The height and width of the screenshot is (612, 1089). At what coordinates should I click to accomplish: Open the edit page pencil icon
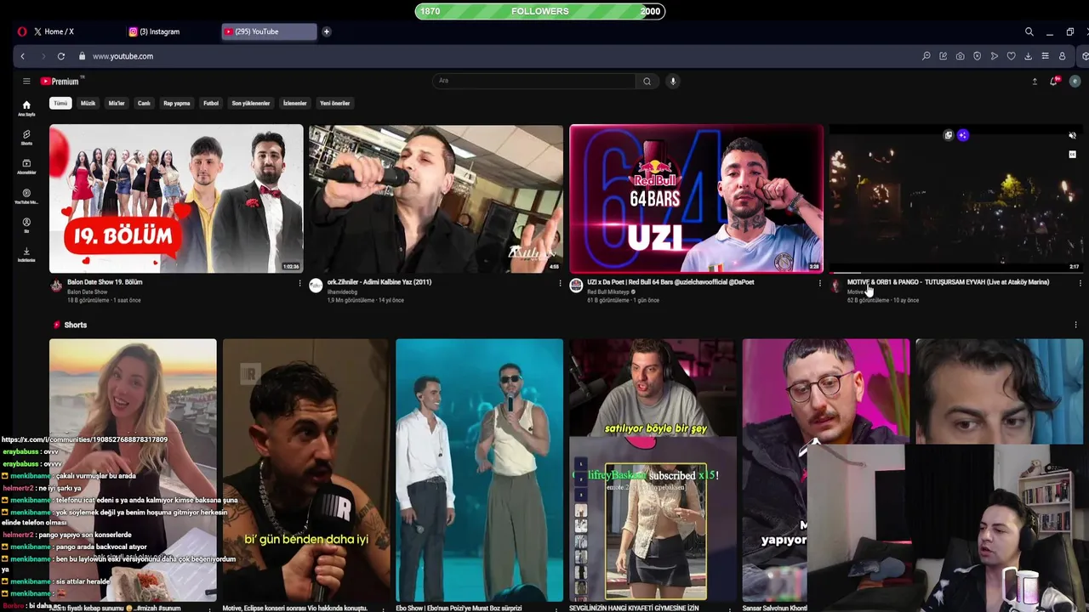(943, 56)
